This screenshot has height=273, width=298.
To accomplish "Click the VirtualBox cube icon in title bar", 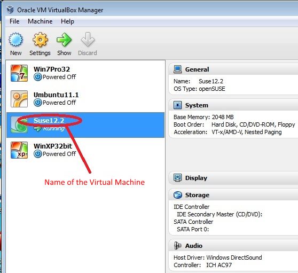I will [x=10, y=10].
